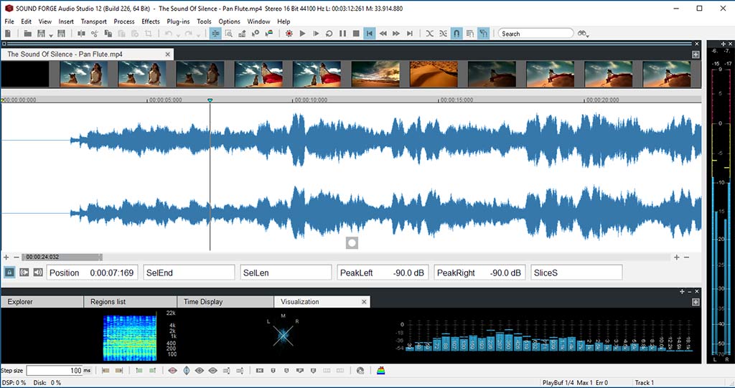Open the Undo history dropdown arrow
The image size is (735, 388).
tap(178, 35)
